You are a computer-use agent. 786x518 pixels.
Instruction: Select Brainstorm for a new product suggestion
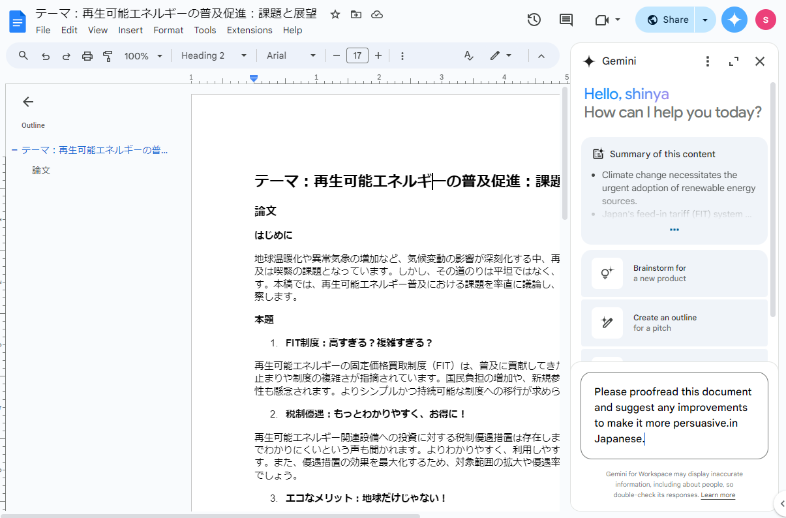coord(674,273)
